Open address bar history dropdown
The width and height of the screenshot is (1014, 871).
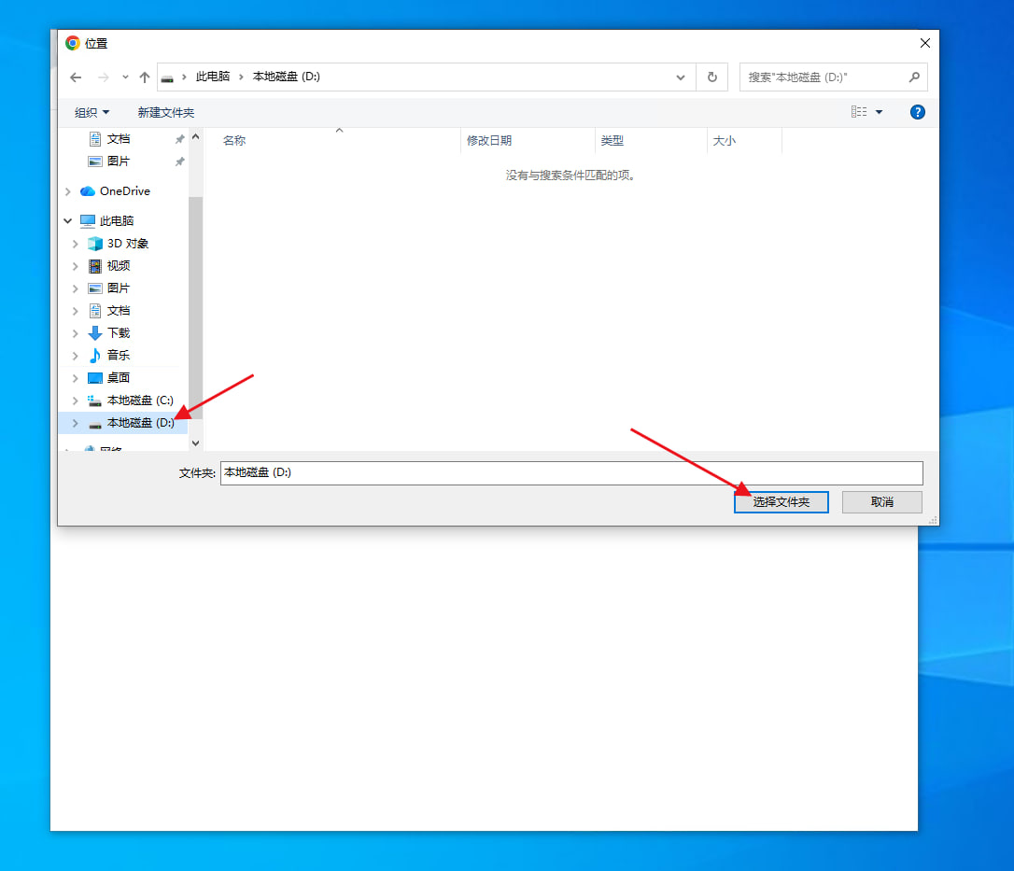[x=681, y=77]
